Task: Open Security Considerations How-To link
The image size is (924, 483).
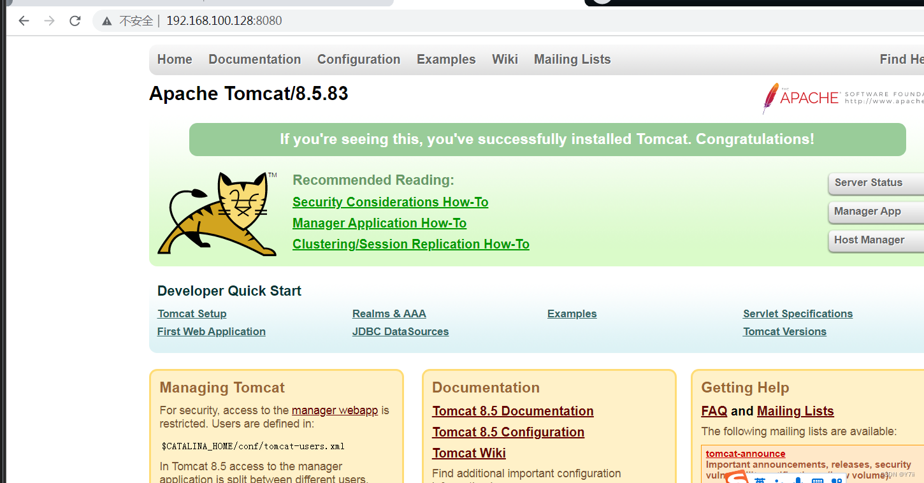Action: tap(390, 202)
